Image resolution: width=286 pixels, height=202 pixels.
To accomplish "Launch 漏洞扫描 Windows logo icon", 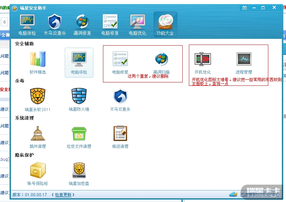I will [162, 62].
